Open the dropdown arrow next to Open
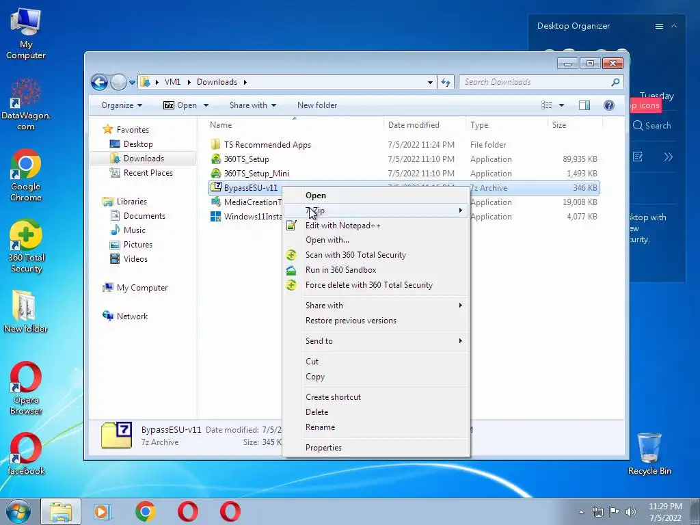Viewport: 700px width, 525px height. coord(206,105)
